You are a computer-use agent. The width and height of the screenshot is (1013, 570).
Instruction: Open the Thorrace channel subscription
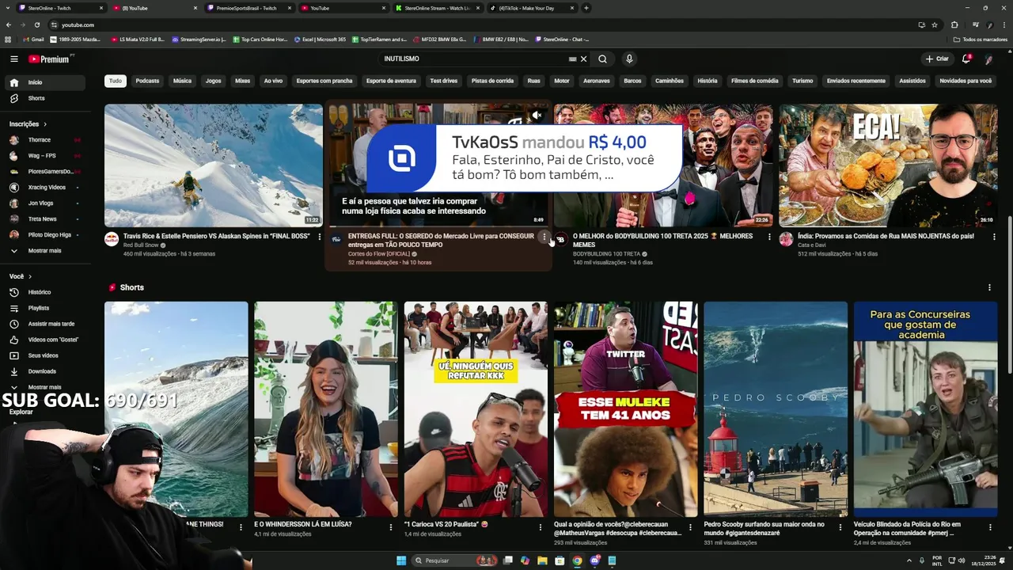[x=46, y=140]
